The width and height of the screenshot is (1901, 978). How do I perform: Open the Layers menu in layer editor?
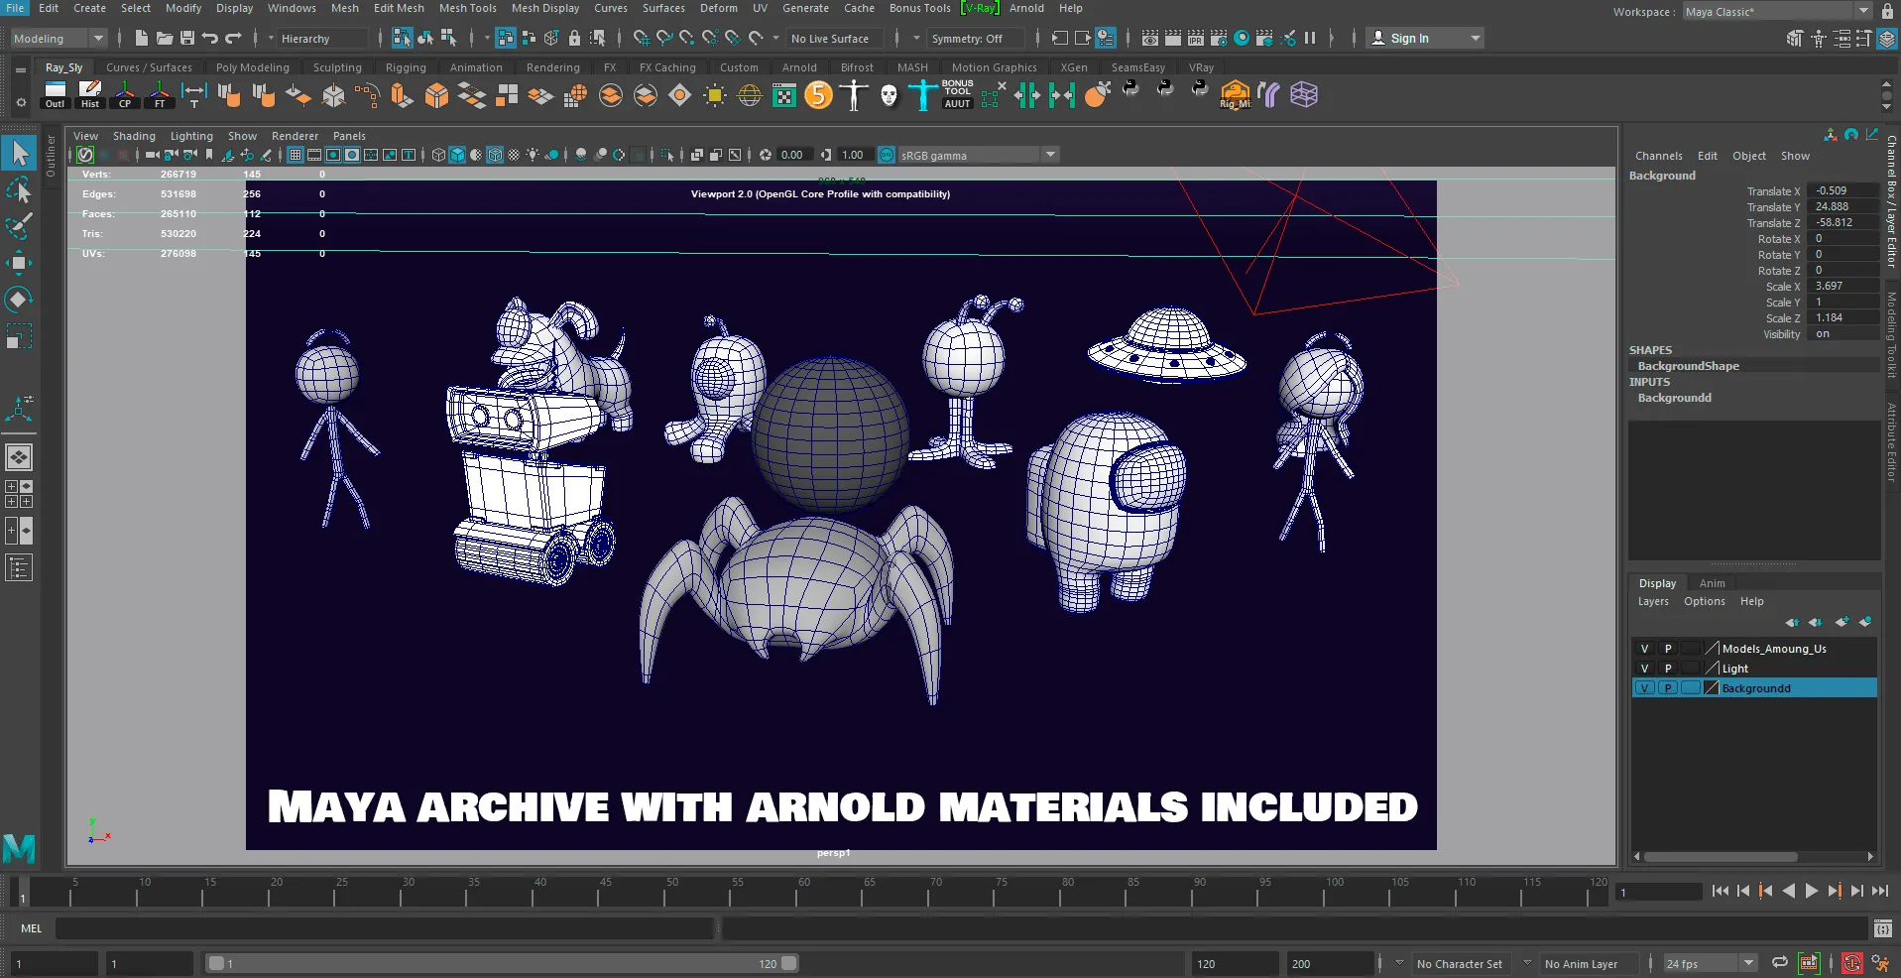click(1653, 601)
